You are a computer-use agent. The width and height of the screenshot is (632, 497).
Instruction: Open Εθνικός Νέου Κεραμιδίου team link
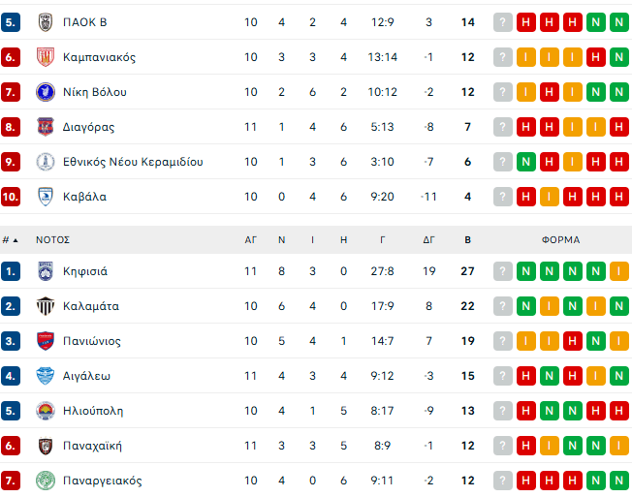(x=133, y=162)
